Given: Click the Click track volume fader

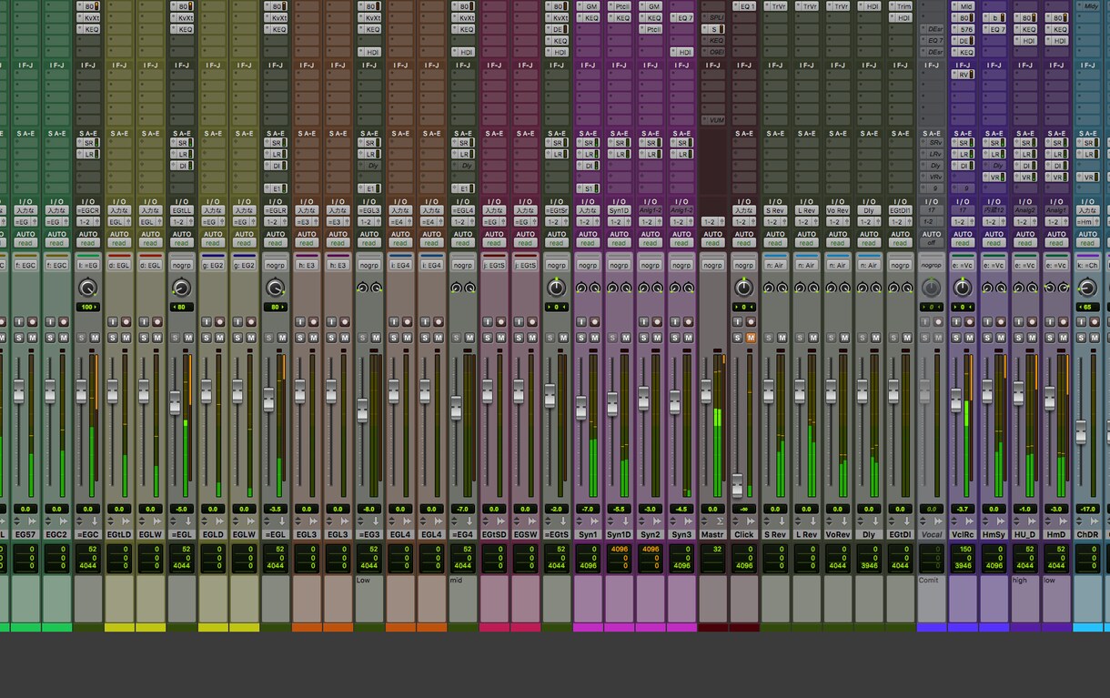Looking at the screenshot, I should tap(738, 484).
